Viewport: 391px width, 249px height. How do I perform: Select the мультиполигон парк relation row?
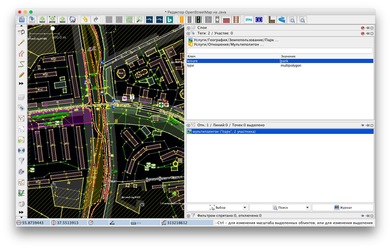280,132
